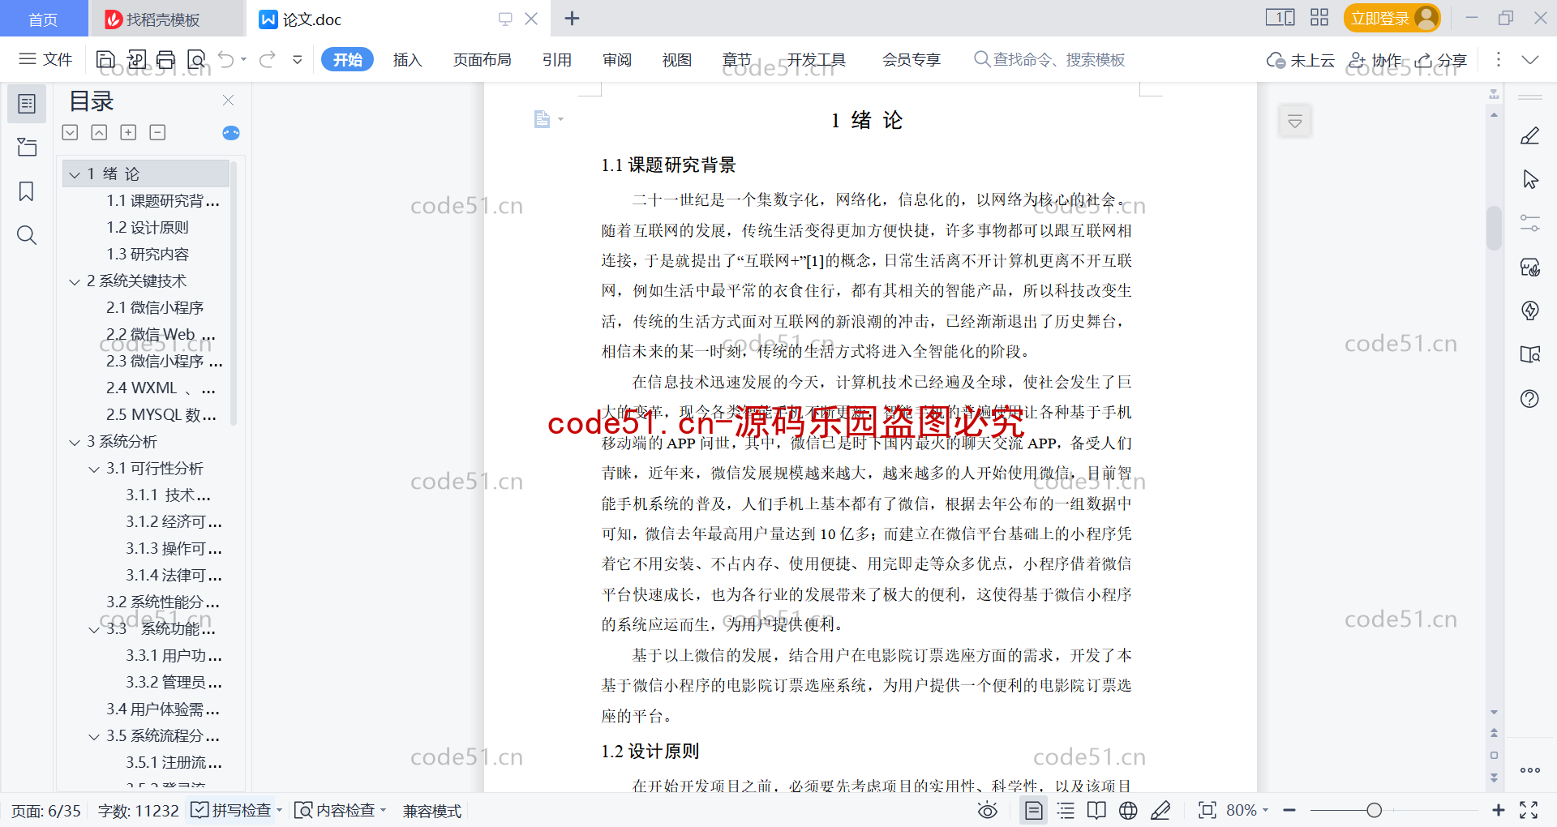Click the Save icon in the quick toolbar

point(105,59)
